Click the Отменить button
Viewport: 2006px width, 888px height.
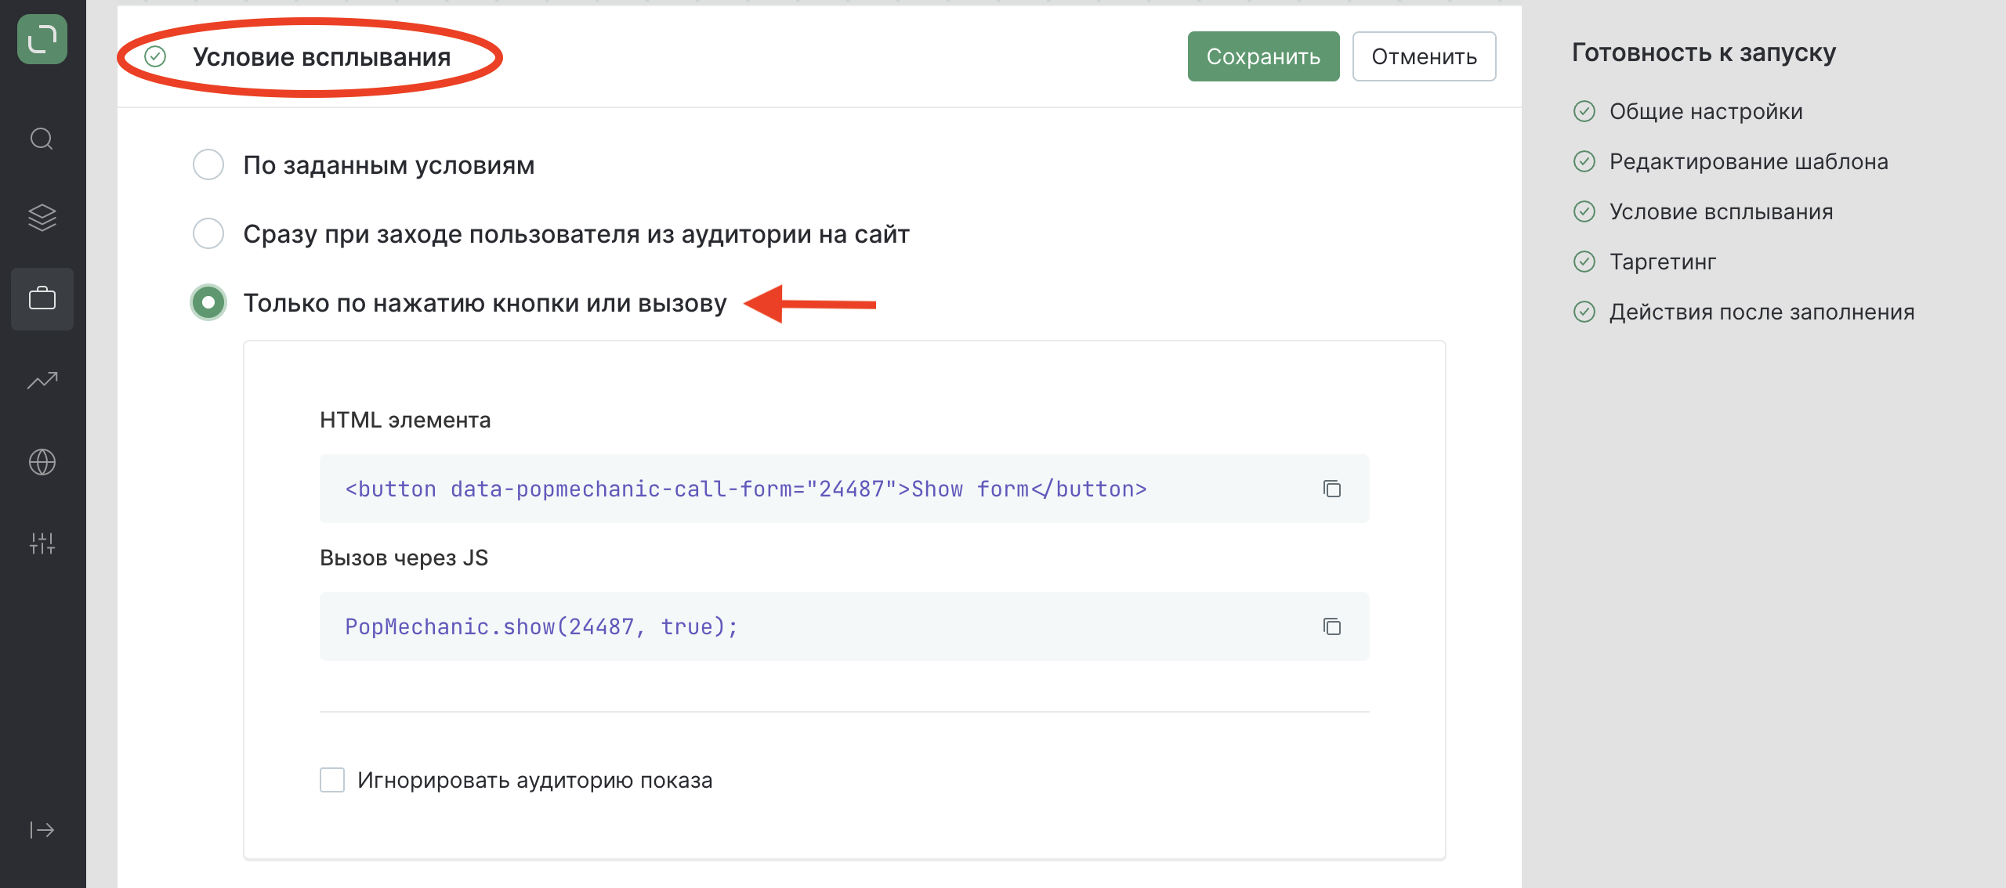tap(1424, 56)
